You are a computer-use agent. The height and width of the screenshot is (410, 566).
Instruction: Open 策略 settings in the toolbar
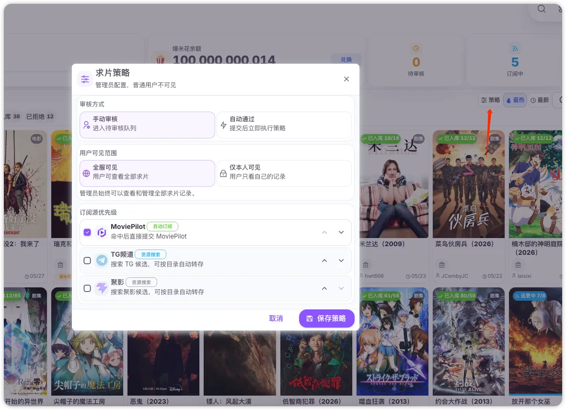point(490,100)
